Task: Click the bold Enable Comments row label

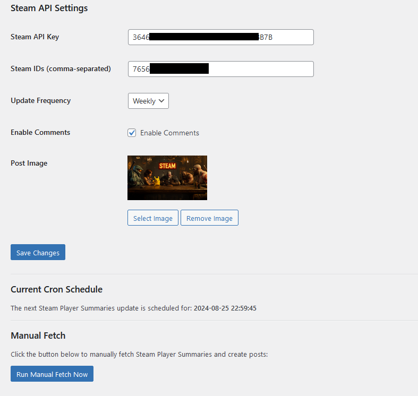Action: tap(40, 132)
